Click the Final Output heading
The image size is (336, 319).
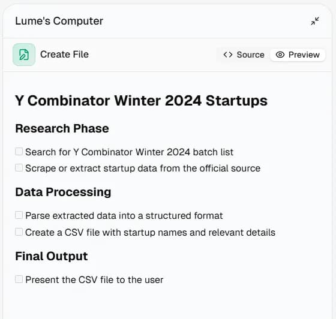point(52,256)
